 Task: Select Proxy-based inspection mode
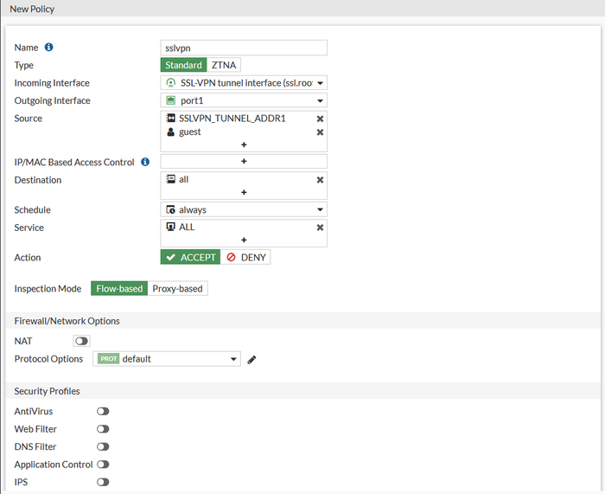point(177,288)
